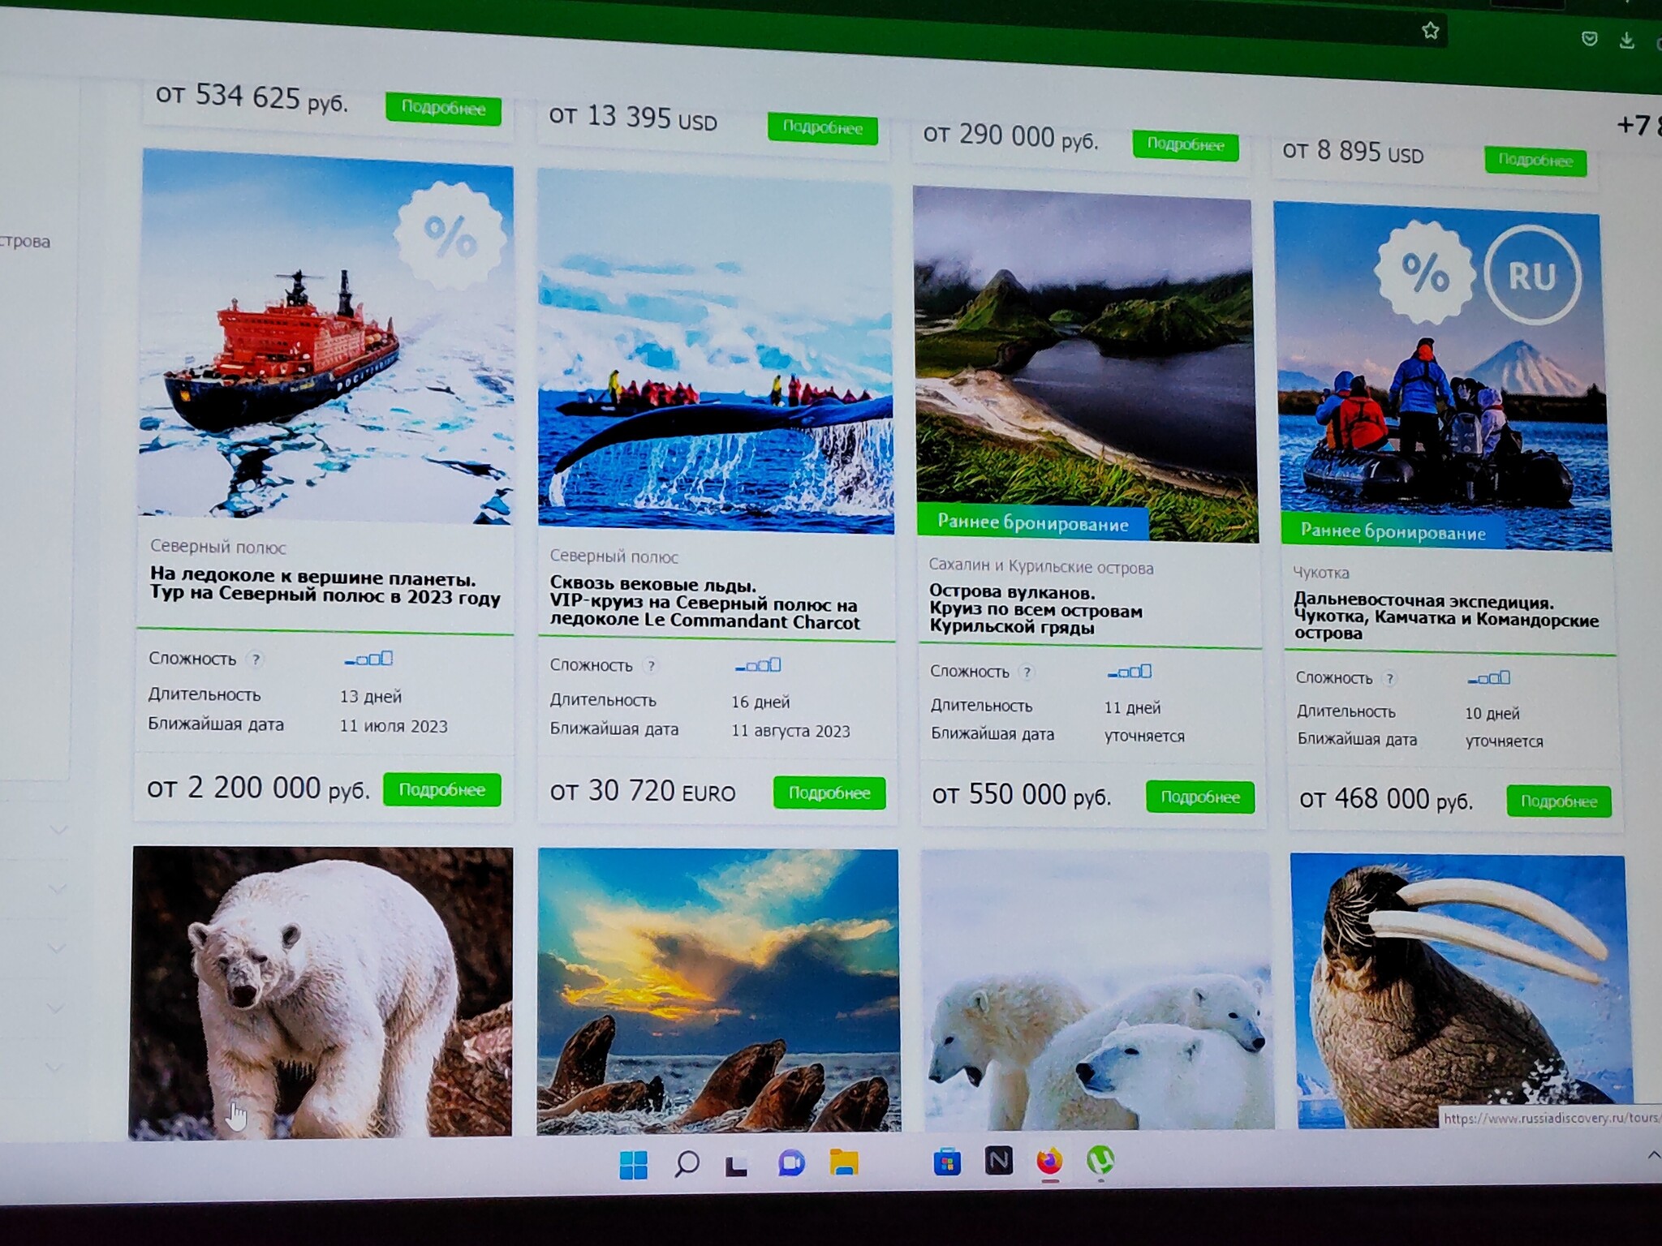
Task: Expand system tray hidden icons chevron
Action: coord(1652,1155)
